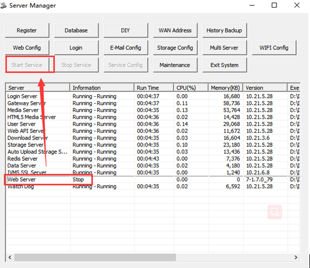The width and height of the screenshot is (310, 268).
Task: Open WIFI Config
Action: [274, 48]
